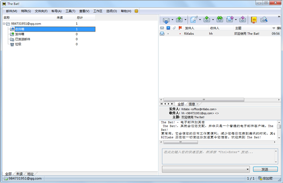Click the Sent Mail folder icon
The image size is (283, 183).
[x=12, y=39]
